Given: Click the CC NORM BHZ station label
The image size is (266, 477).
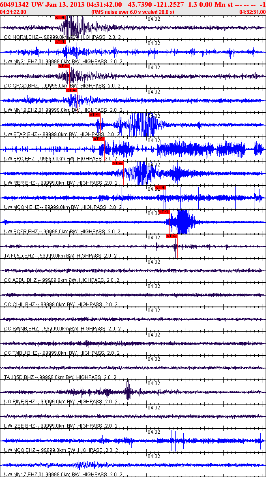Looking at the screenshot, I should pos(63,37).
